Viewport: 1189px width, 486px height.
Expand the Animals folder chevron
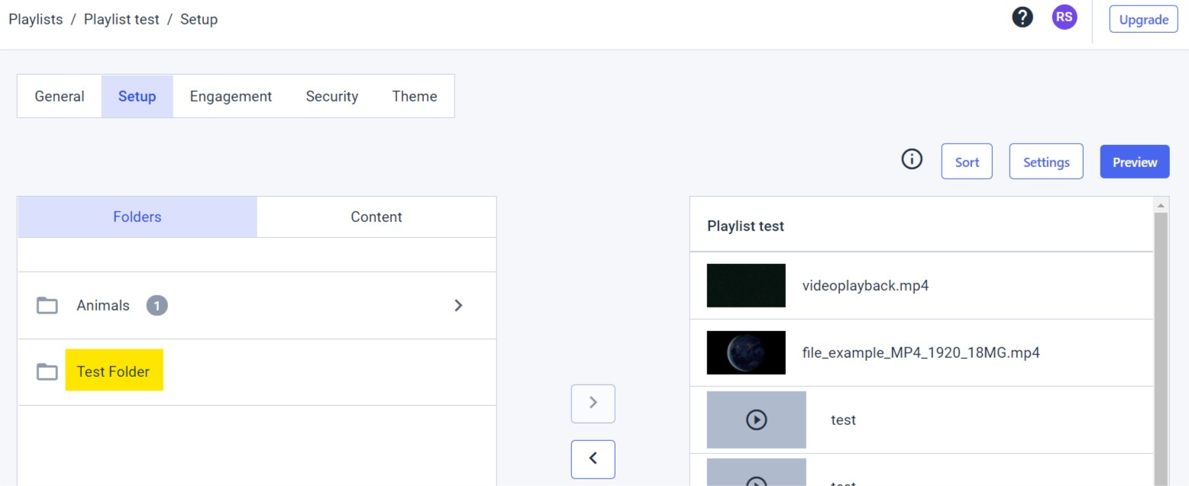point(458,305)
